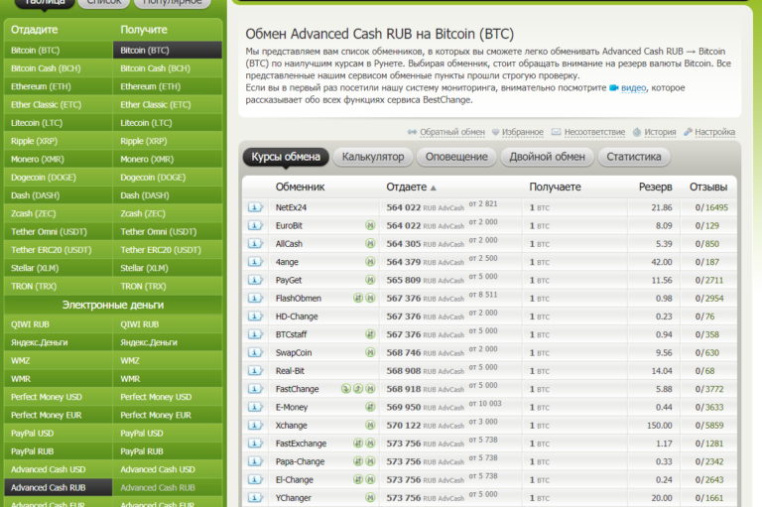Switch to the Список view tab
This screenshot has width=762, height=507.
[104, 3]
